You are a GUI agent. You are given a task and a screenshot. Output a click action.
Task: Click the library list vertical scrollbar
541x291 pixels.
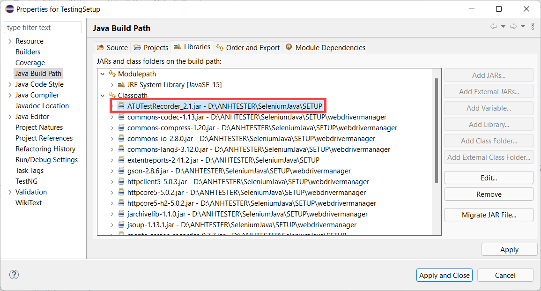click(x=437, y=130)
